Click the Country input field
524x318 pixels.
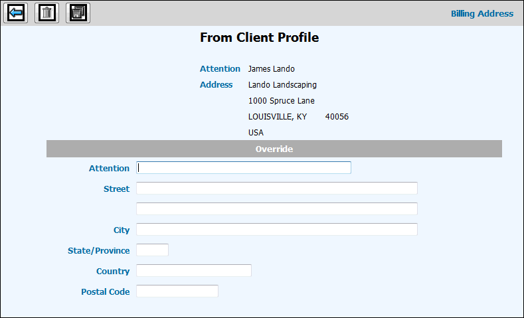193,271
